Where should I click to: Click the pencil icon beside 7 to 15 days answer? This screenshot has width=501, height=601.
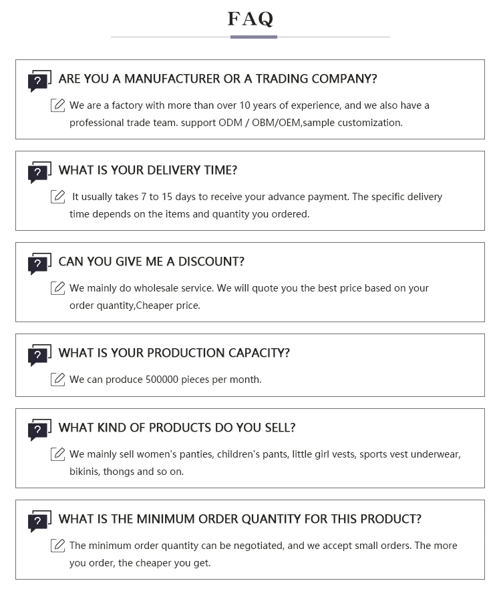[58, 197]
